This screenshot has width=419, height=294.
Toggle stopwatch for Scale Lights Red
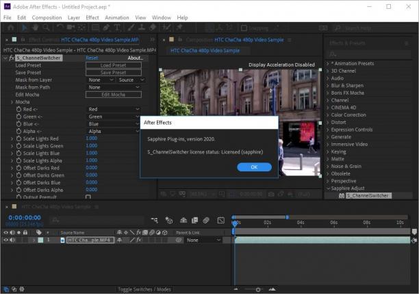(18, 138)
